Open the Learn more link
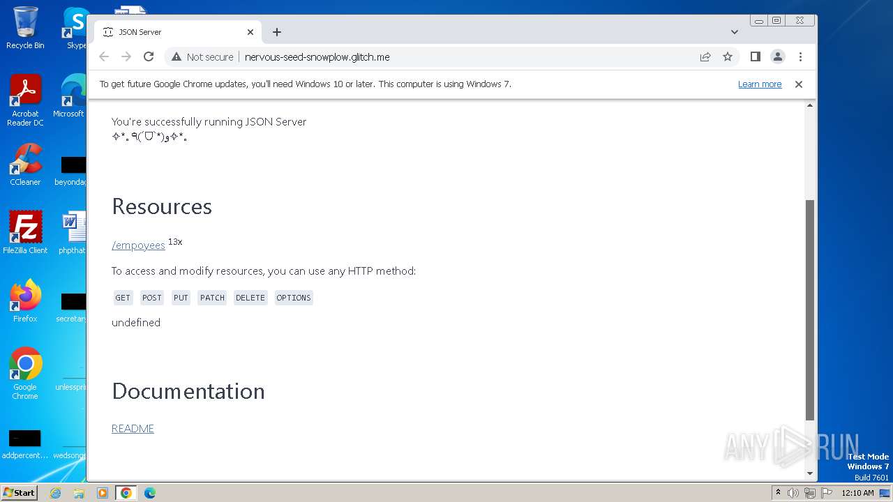The width and height of the screenshot is (893, 502). click(x=760, y=84)
